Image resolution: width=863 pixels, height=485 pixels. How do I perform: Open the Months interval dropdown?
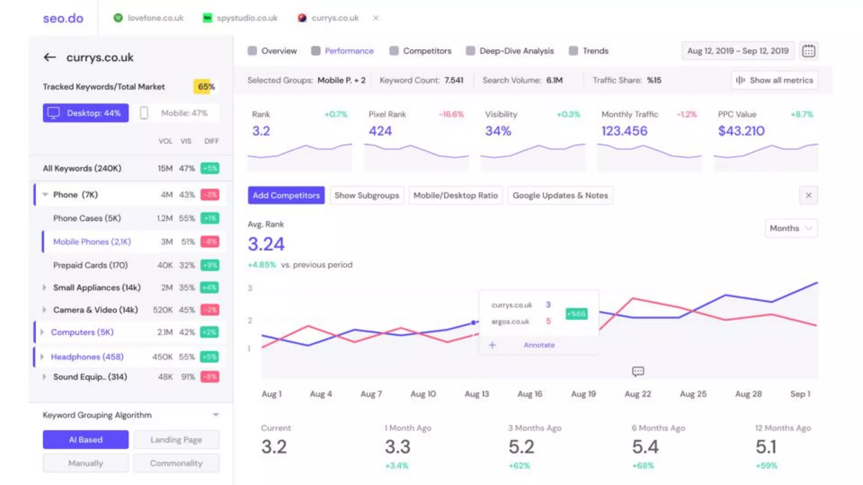(x=791, y=228)
